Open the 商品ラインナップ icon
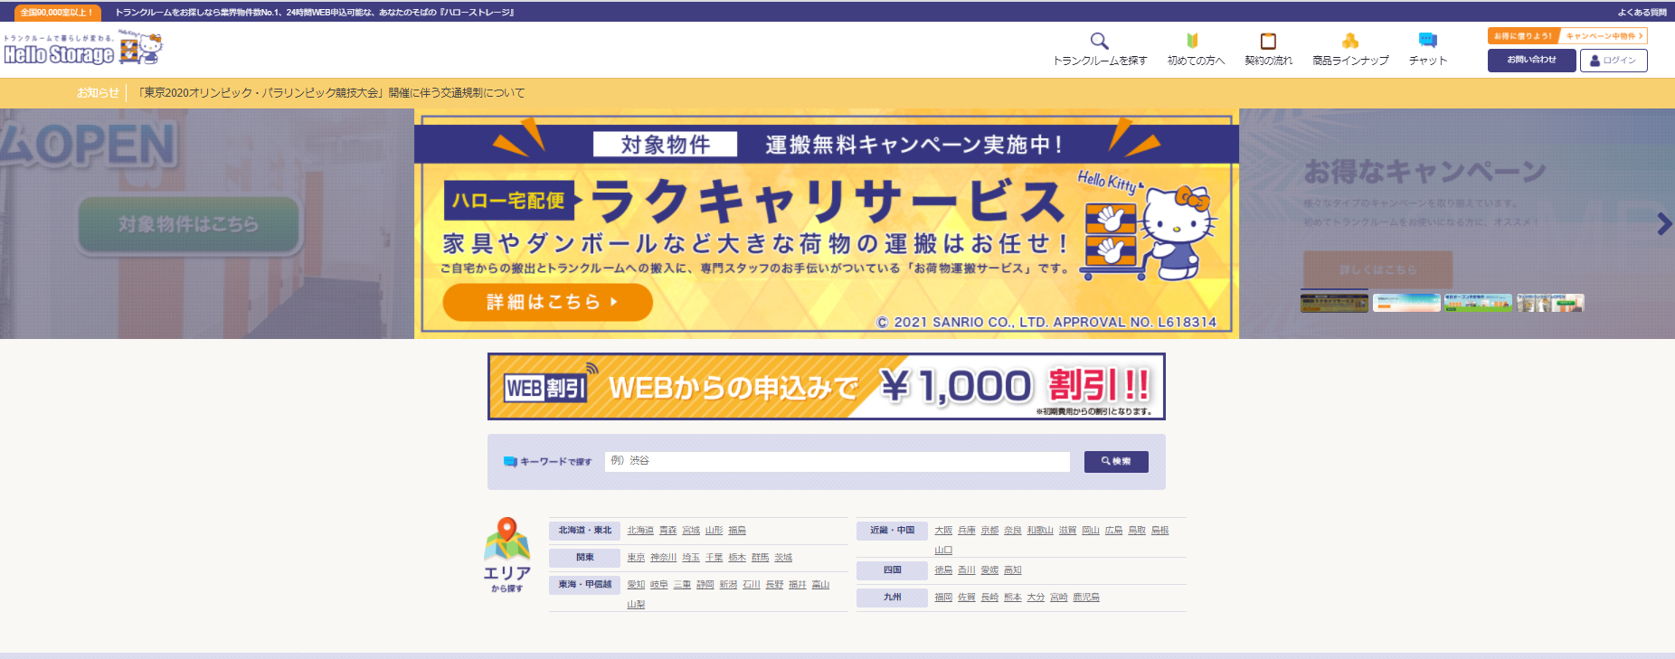This screenshot has width=1675, height=659. (1349, 42)
